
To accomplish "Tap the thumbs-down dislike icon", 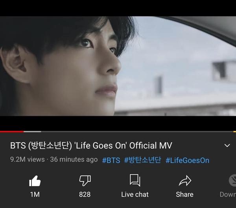I will 85,181.
